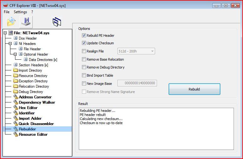The height and width of the screenshot is (159, 243).
Task: Enable New Image Base checkbox
Action: (84, 84)
